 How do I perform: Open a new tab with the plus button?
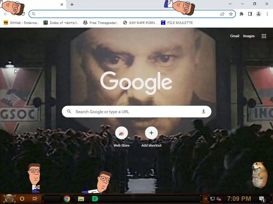pyautogui.click(x=72, y=5)
